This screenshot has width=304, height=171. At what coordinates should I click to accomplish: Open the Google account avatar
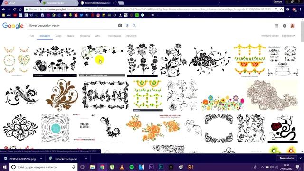click(x=293, y=26)
